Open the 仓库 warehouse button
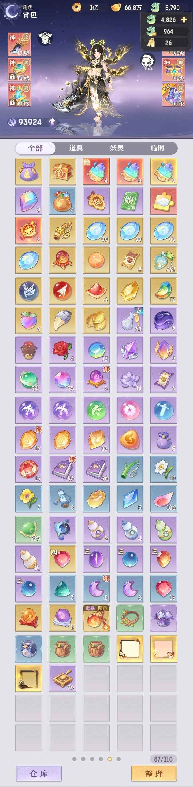This screenshot has width=193, height=787. [x=39, y=773]
